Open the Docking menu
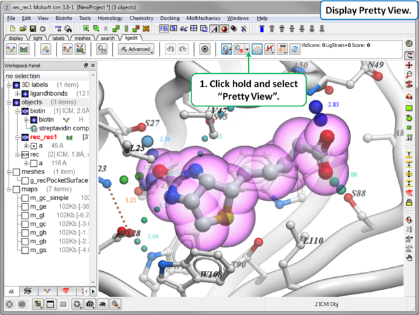Image resolution: width=419 pixels, height=315 pixels. pos(170,18)
